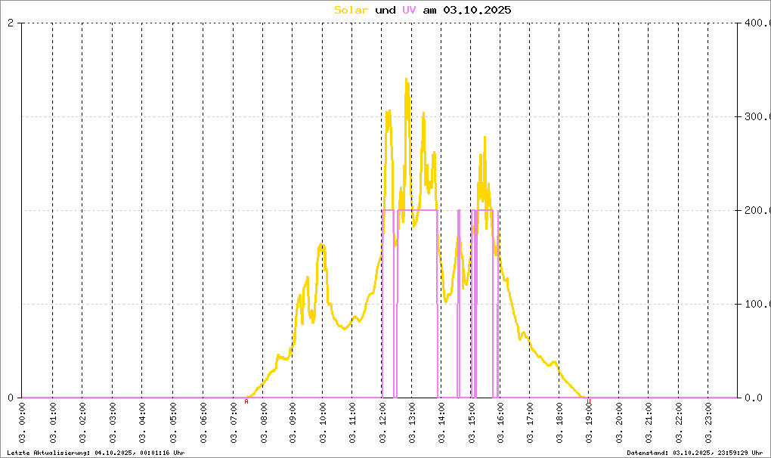
Task: Click the 200.0 value on right axis
Action: pos(756,211)
